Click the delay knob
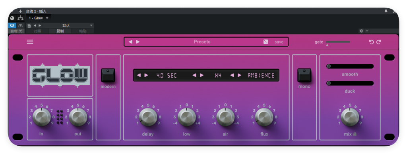This screenshot has width=407, height=154. click(148, 117)
